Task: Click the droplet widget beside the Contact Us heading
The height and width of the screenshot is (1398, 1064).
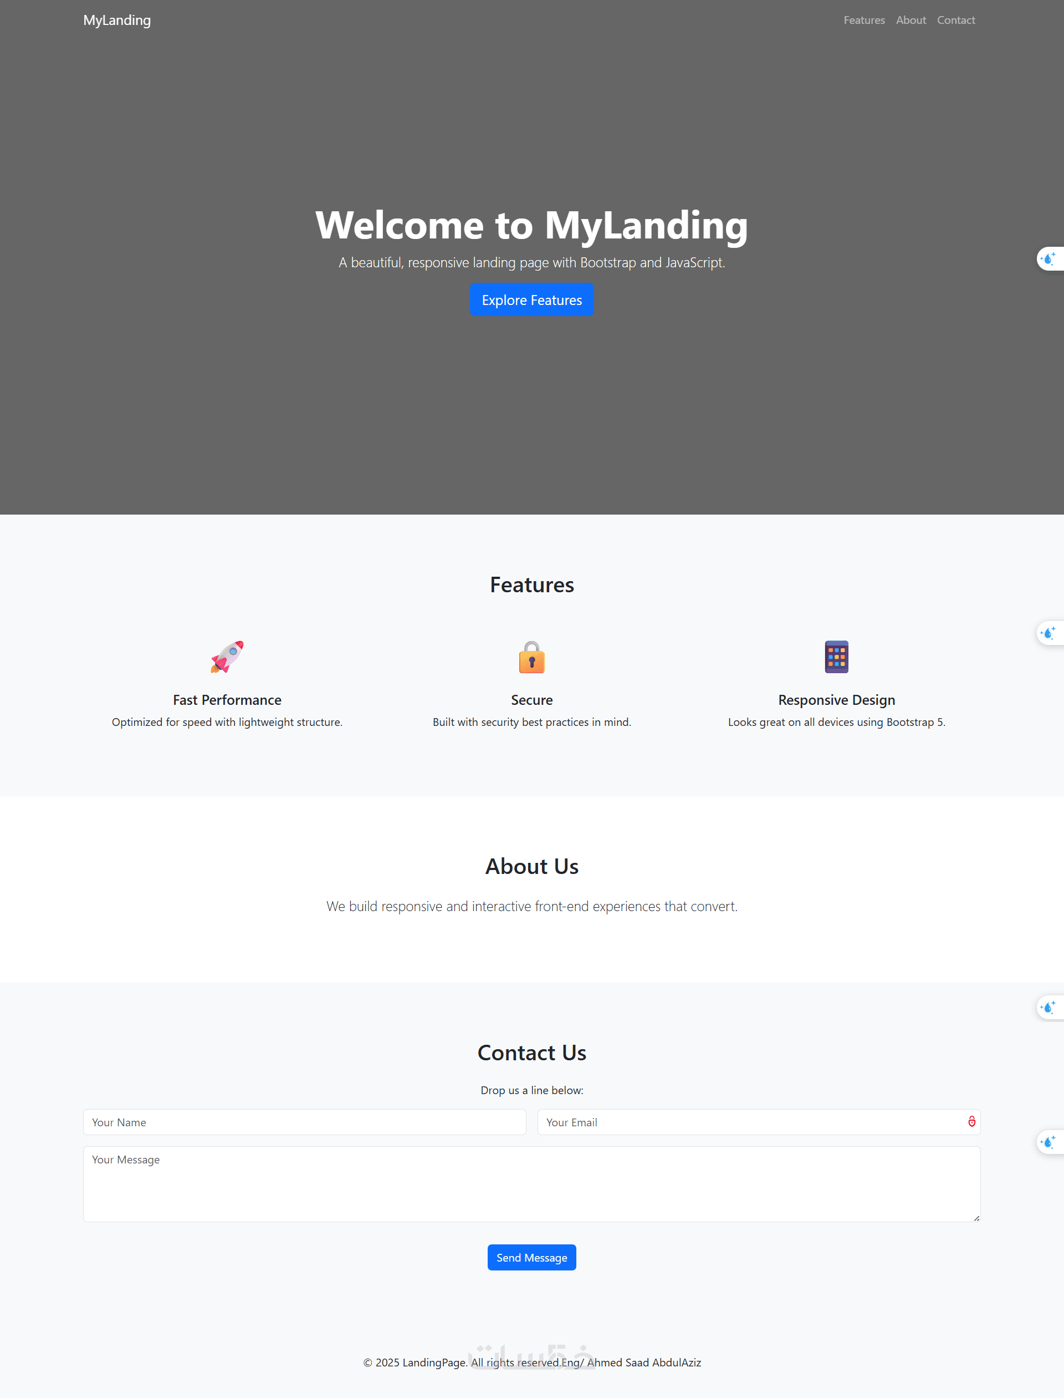Action: 1049,1008
